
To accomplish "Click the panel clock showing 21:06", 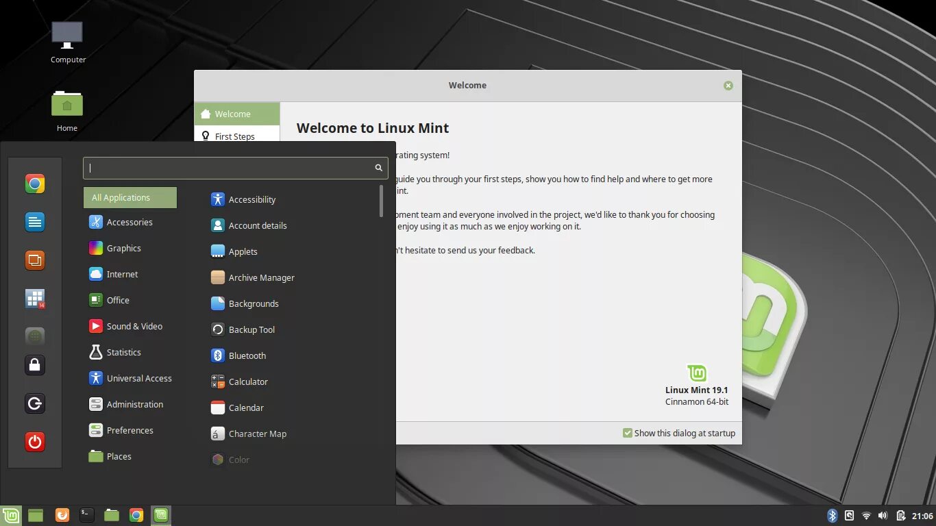I will point(922,516).
